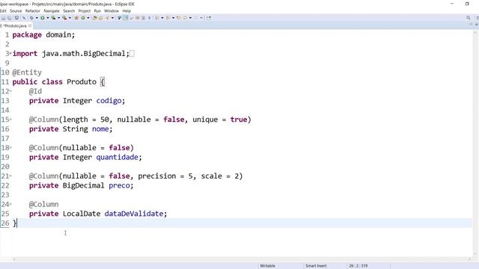
Task: Open the Search toolbar dropdown arrow
Action: tap(112, 18)
